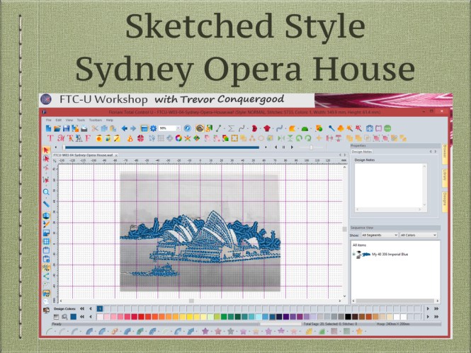Expand the Imperial Blue tree item
Viewport: 471px width, 353px height.
(x=355, y=254)
